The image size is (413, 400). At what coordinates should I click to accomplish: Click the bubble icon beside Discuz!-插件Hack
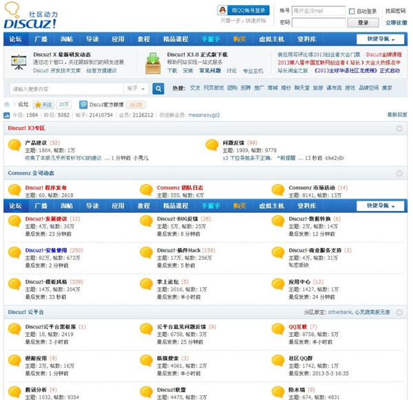(146, 253)
